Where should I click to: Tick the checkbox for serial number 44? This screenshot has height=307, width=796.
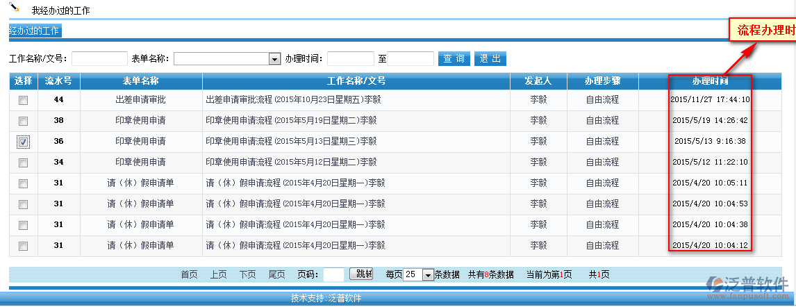24,100
